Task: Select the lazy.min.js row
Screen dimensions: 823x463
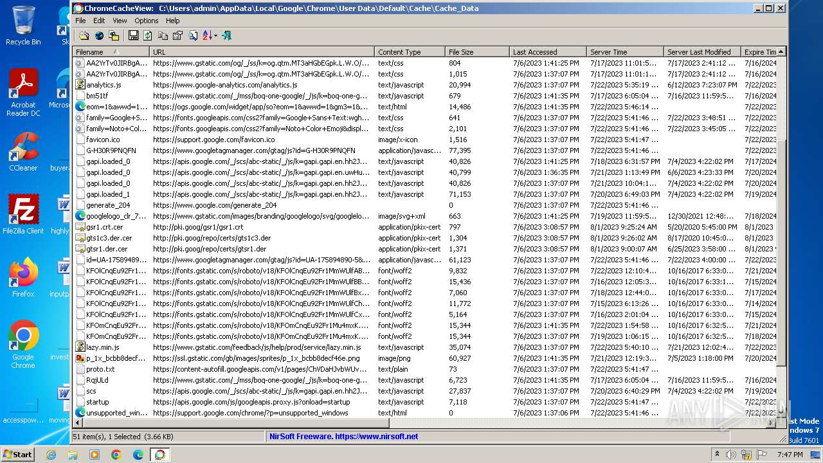Action: [425, 347]
